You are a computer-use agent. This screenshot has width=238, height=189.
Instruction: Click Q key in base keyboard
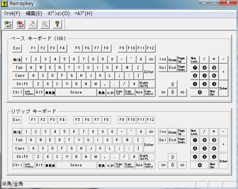pos(31,68)
